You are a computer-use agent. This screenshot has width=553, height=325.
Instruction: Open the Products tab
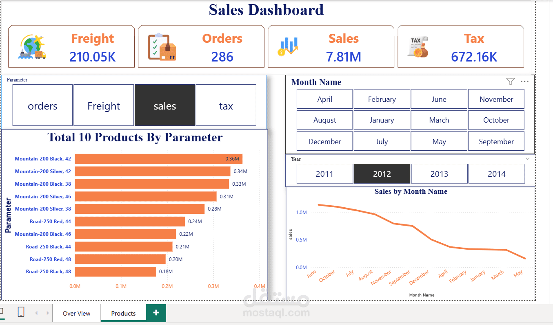[123, 313]
